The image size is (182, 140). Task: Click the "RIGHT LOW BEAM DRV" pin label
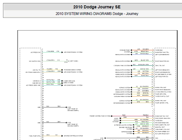[x=163, y=72]
